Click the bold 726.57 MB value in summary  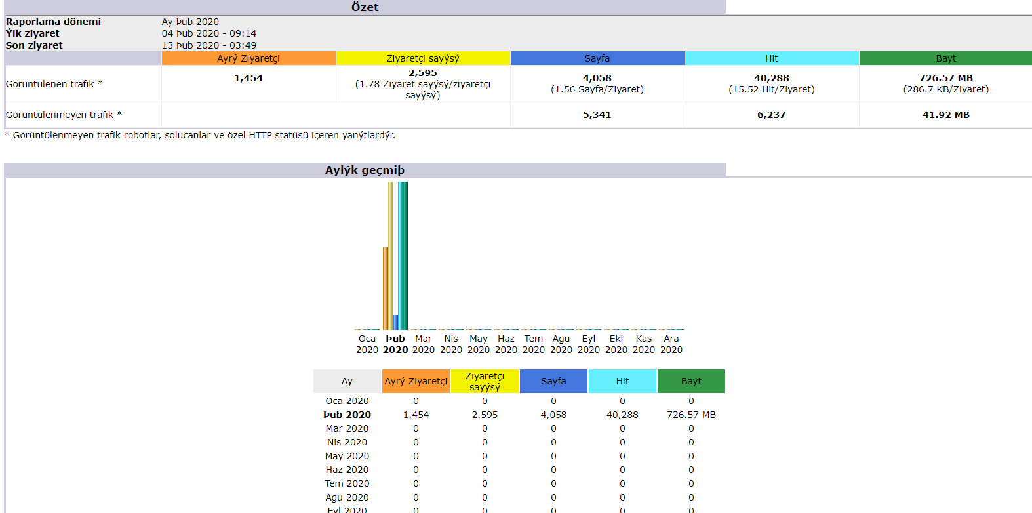[x=946, y=78]
